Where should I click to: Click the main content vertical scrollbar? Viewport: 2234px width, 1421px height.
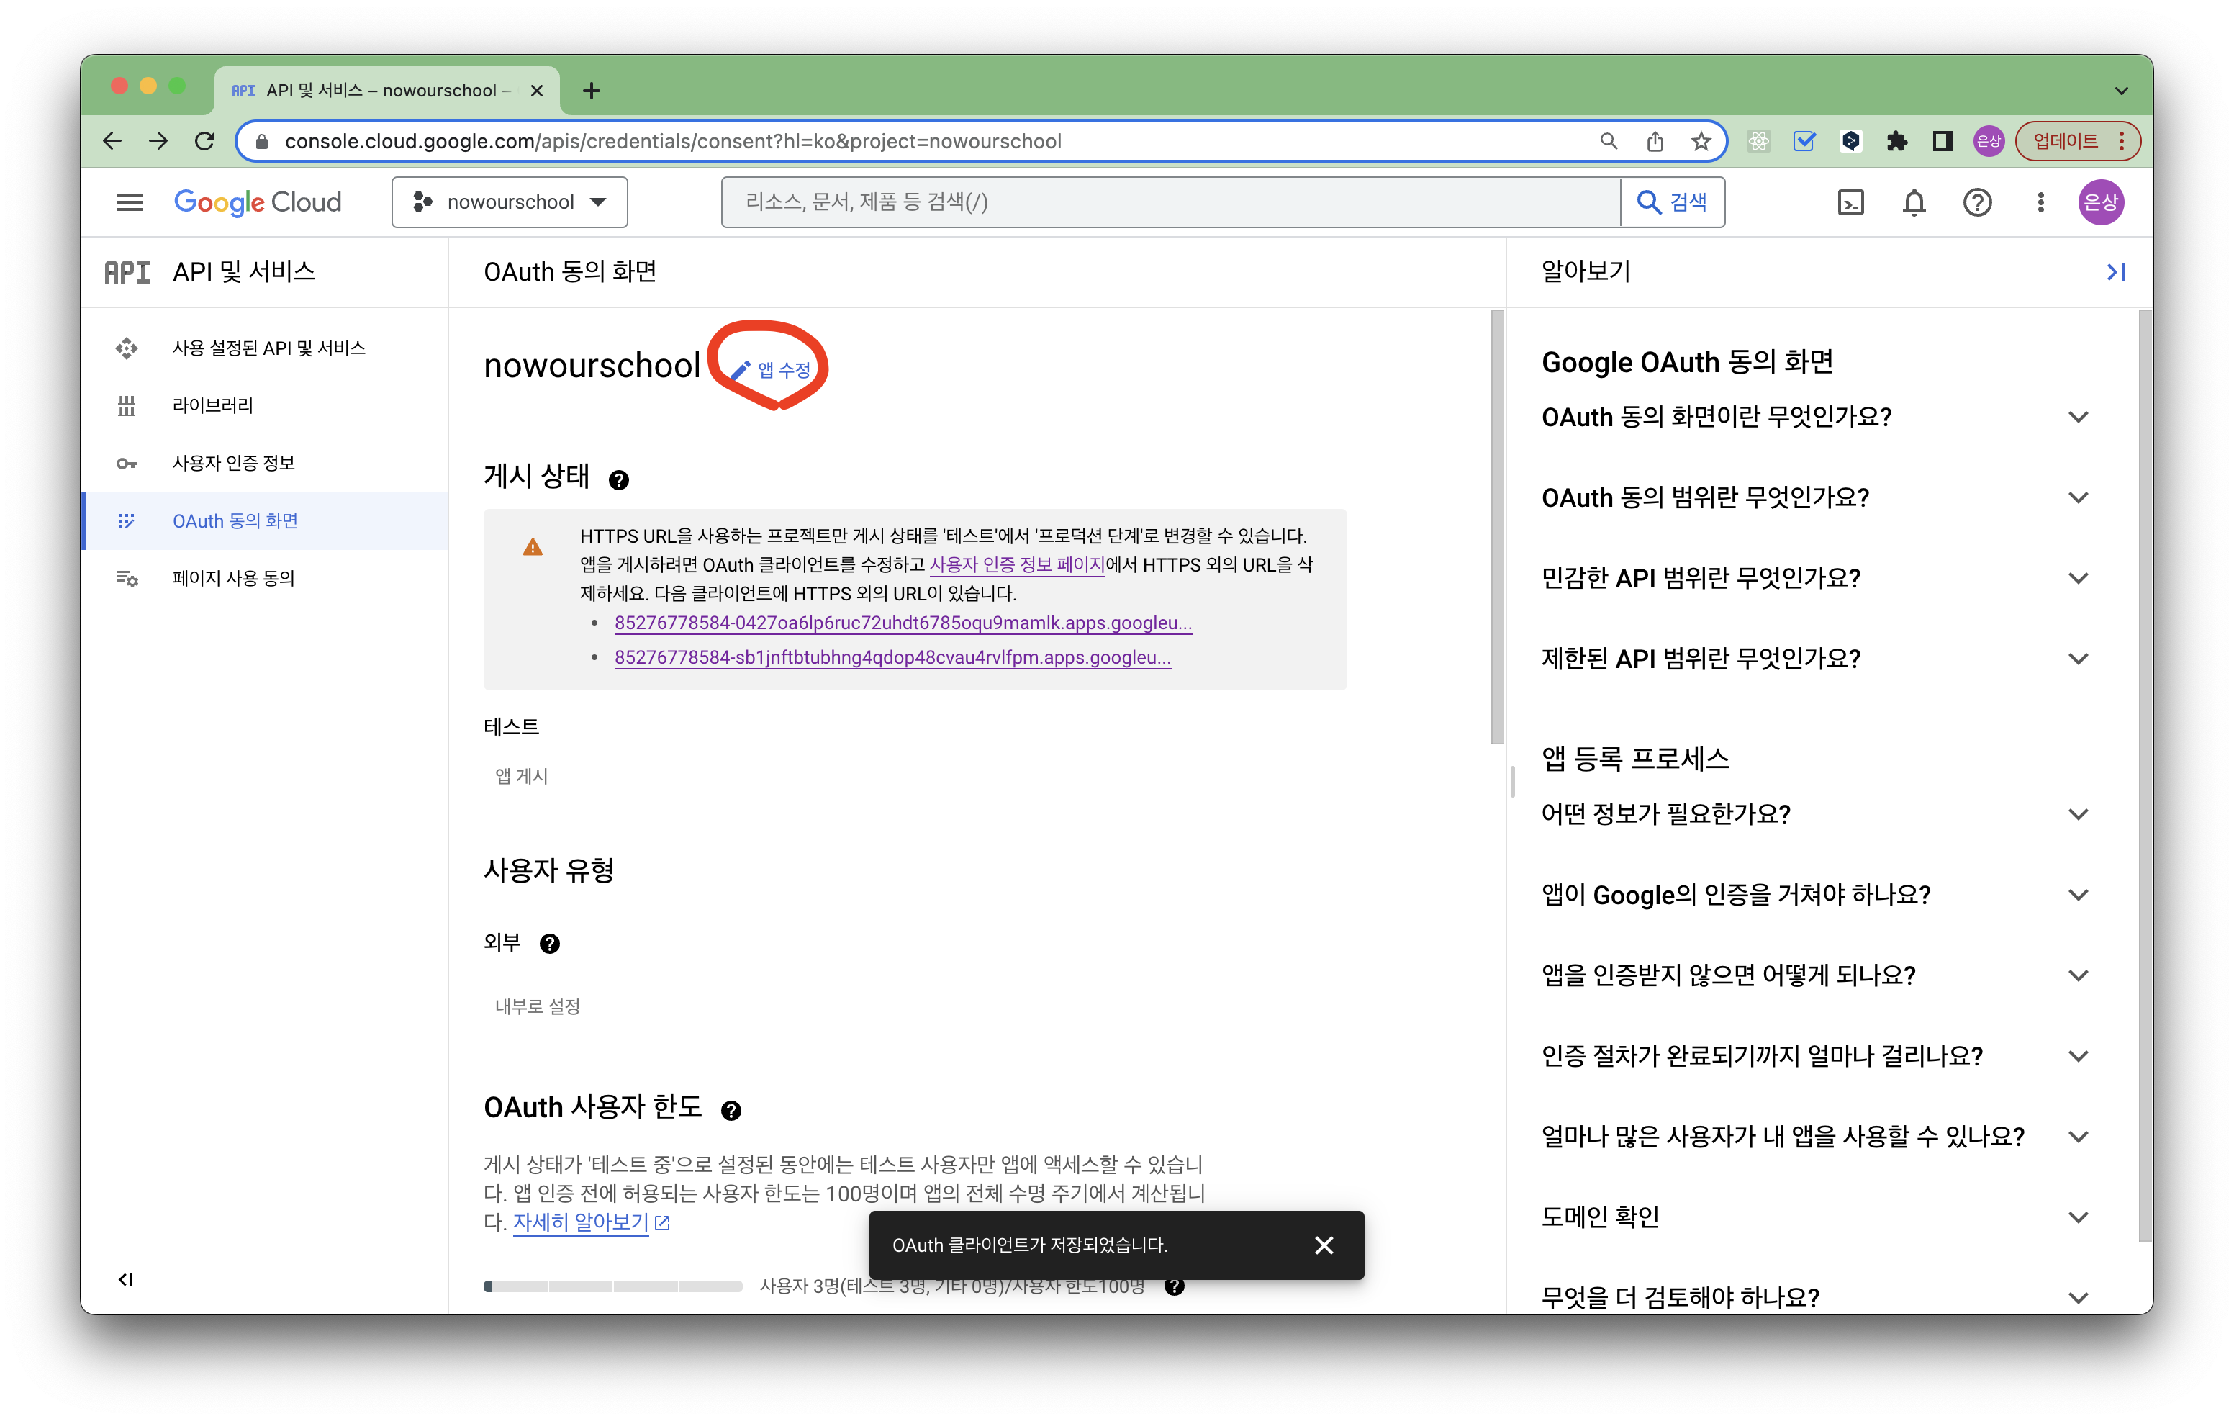point(1496,527)
